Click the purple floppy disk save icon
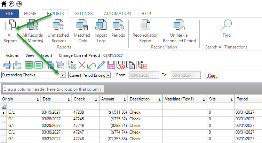The width and height of the screenshot is (262, 143). (x=111, y=65)
